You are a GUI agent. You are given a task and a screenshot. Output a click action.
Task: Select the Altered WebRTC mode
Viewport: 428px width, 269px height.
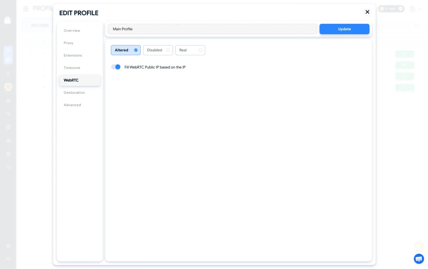tap(125, 50)
